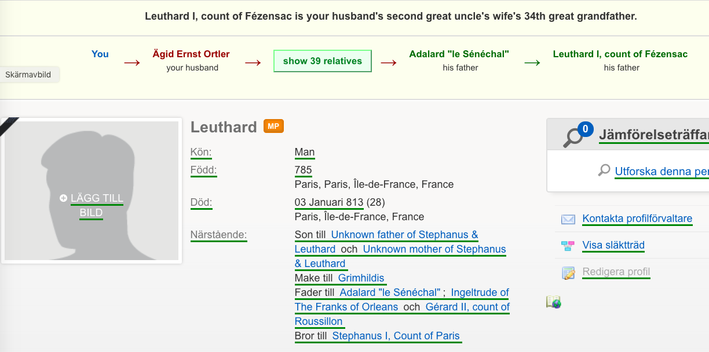Click the Skärmavbild label at left edge
709x352 pixels.
pos(28,75)
